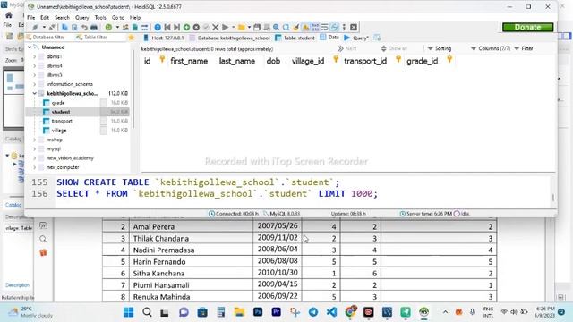Toggle the binary/hex view toolbar icon
This screenshot has width=573, height=322.
click(x=316, y=27)
